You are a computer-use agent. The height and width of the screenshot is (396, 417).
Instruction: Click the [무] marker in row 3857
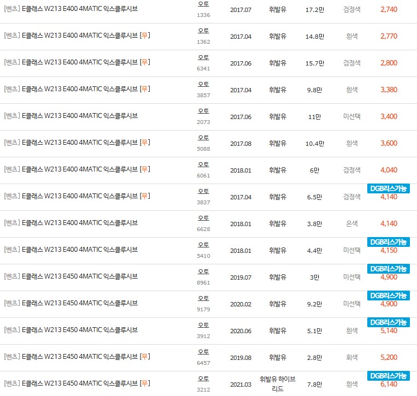(145, 89)
